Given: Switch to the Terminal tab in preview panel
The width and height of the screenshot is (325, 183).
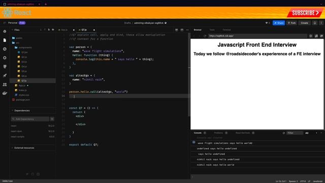Looking at the screenshot, I should (226, 30).
